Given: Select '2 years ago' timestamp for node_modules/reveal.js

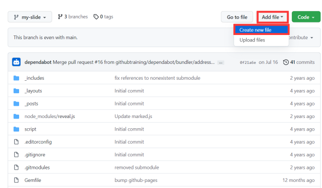Looking at the screenshot, I should coord(302,116).
